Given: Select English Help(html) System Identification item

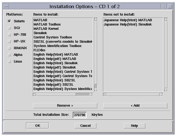Looking at the screenshot, I should (63, 89).
